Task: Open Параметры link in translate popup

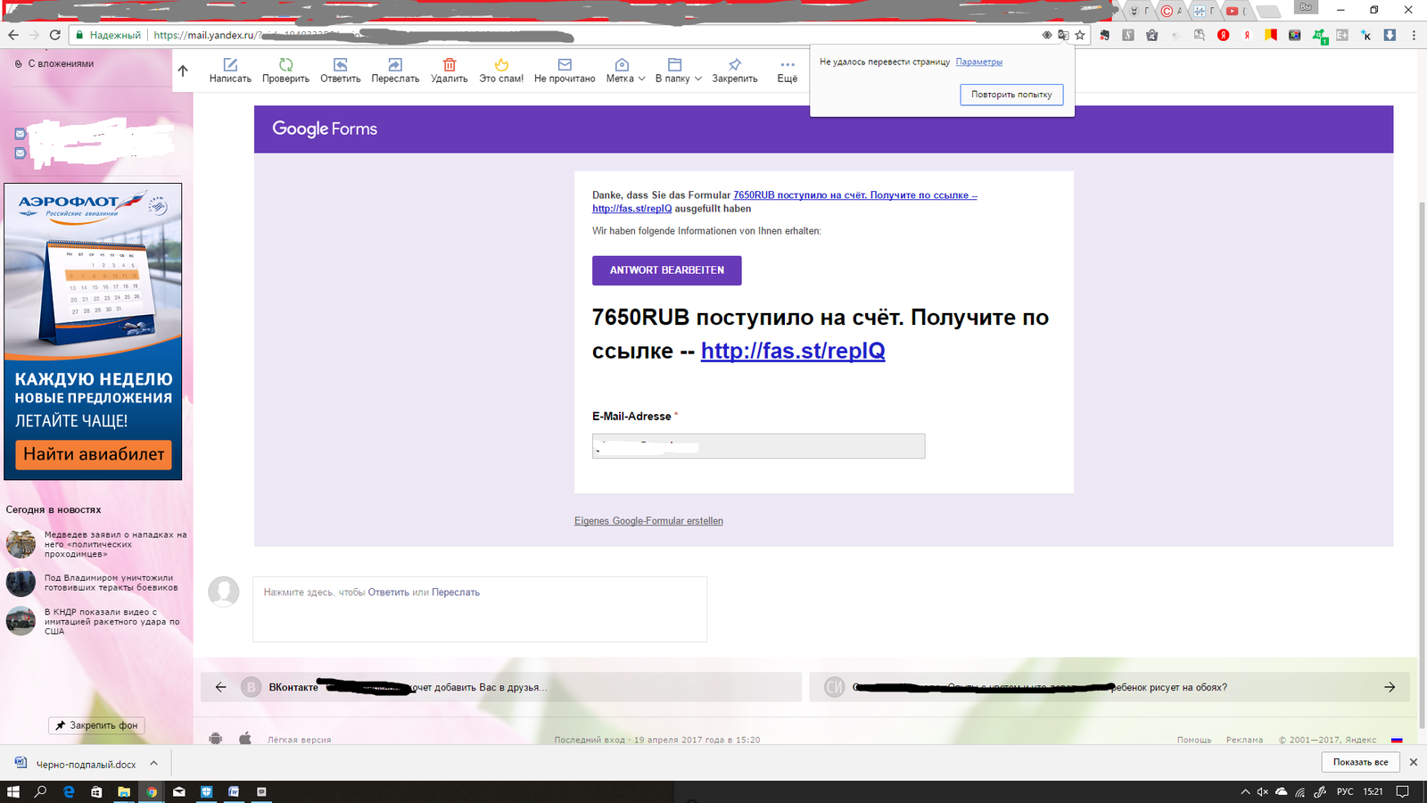Action: 978,62
